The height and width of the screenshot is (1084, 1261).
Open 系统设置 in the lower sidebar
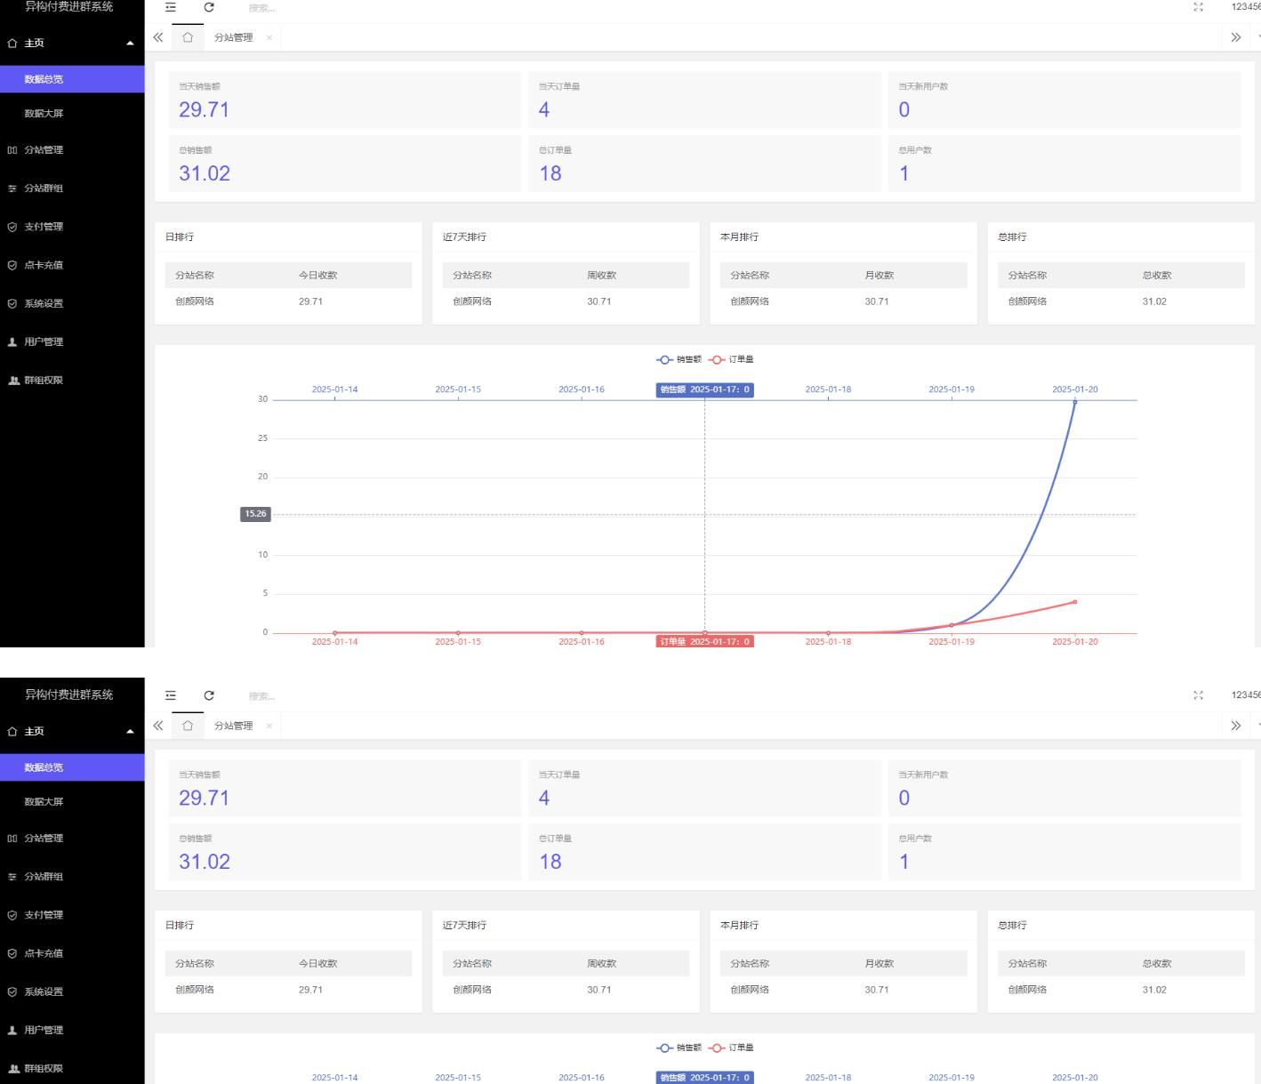[x=44, y=992]
